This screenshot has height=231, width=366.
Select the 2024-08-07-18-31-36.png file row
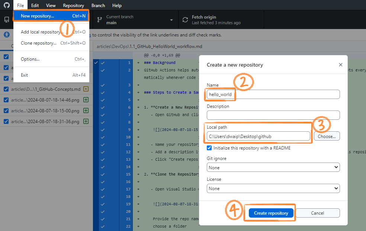coord(46,121)
